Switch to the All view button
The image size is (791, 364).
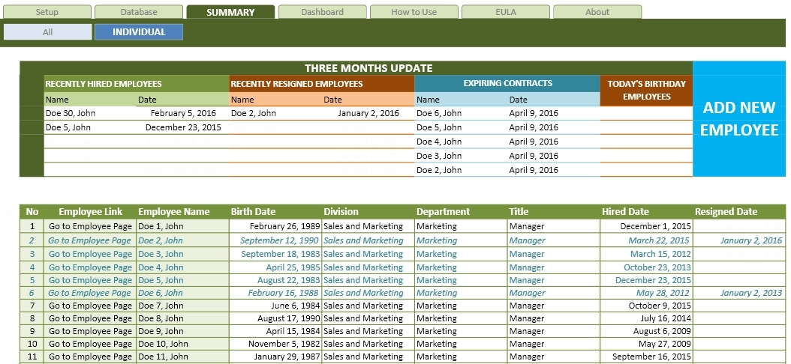[x=47, y=32]
